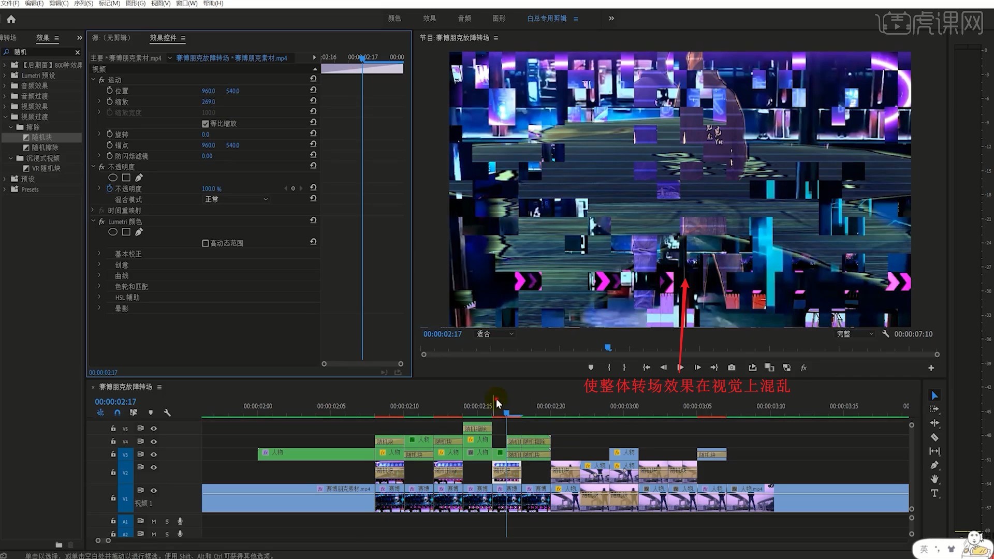
Task: Jump to In point in the Program Monitor
Action: coord(646,367)
